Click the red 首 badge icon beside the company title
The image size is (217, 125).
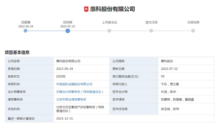coord(86,9)
